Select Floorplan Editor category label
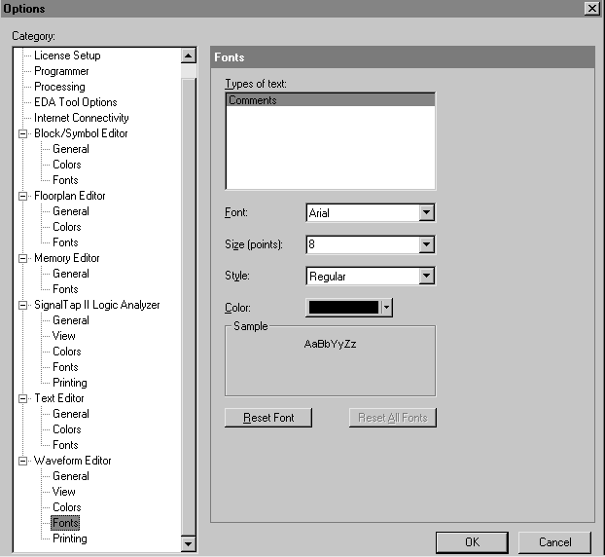Viewport: 605px width, 557px height. (69, 196)
